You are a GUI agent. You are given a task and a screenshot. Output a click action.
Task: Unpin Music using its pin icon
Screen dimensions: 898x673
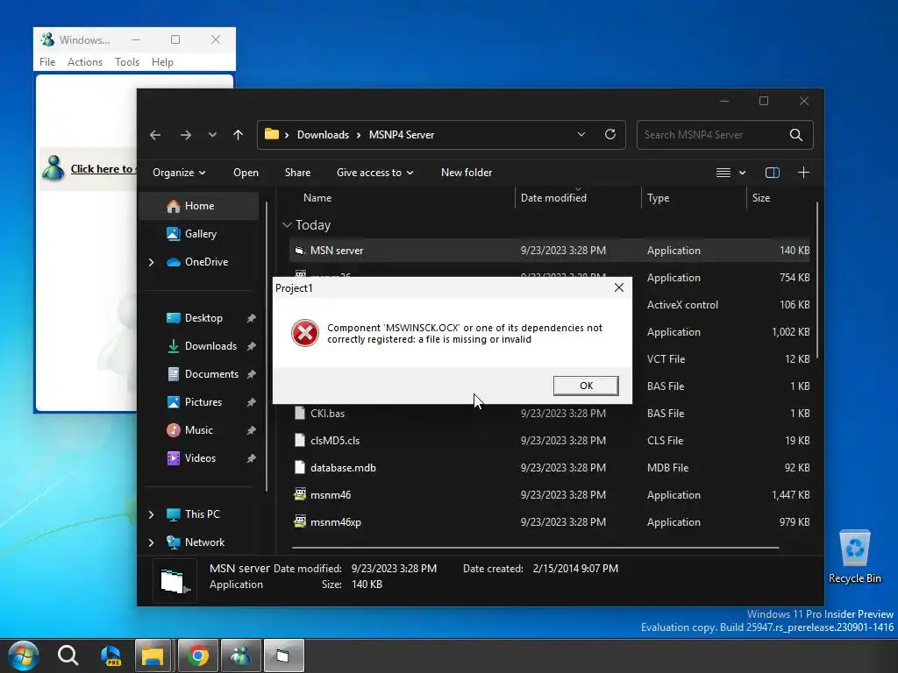tap(251, 430)
